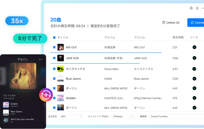Open the 256kbps bitrate dropdown

pos(123,116)
